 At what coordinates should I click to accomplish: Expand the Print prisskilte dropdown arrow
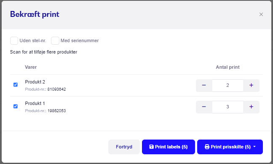pyautogui.click(x=254, y=147)
